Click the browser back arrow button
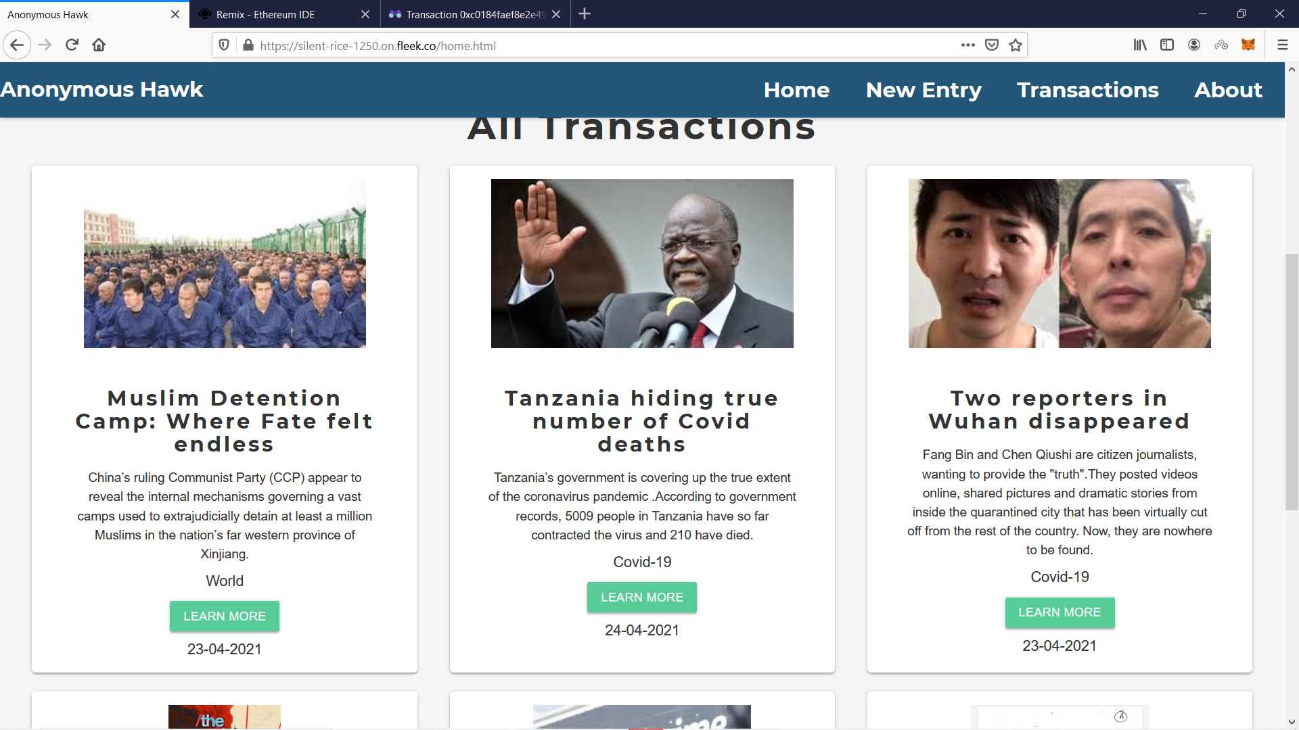The height and width of the screenshot is (730, 1299). point(17,45)
